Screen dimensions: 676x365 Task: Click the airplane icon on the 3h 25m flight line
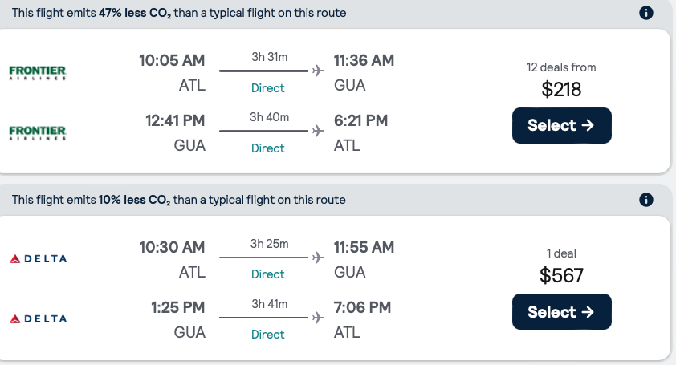point(318,258)
